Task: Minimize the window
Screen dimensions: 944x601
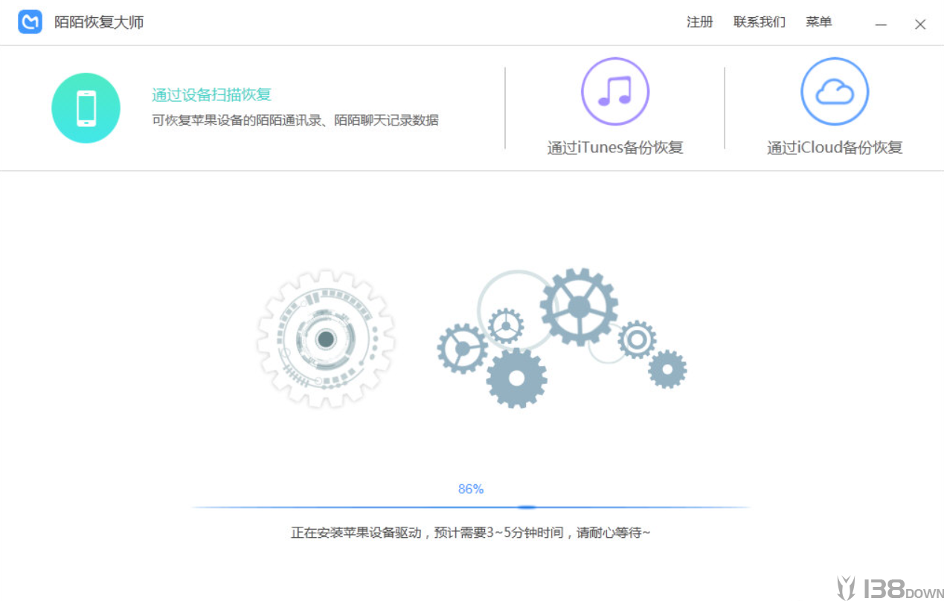Action: click(x=881, y=25)
